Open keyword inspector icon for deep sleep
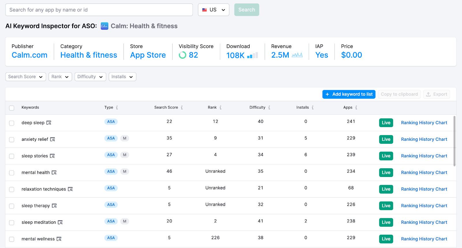The height and width of the screenshot is (248, 462). click(x=49, y=123)
